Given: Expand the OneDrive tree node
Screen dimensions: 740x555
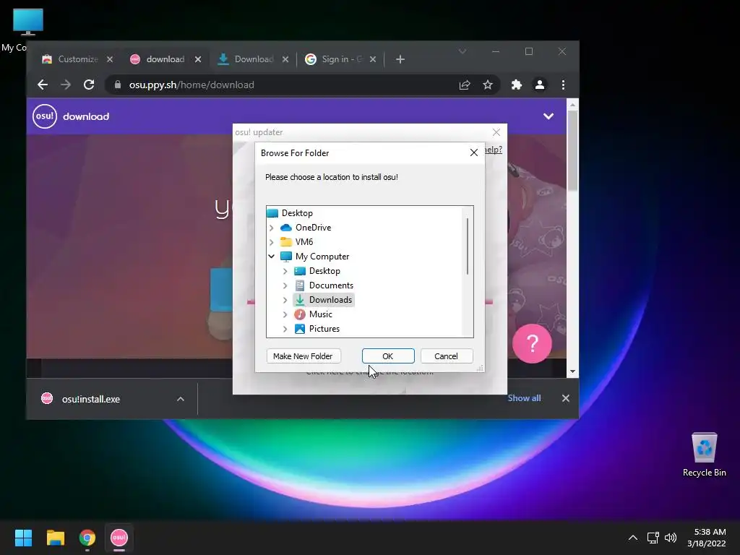Looking at the screenshot, I should pyautogui.click(x=272, y=228).
